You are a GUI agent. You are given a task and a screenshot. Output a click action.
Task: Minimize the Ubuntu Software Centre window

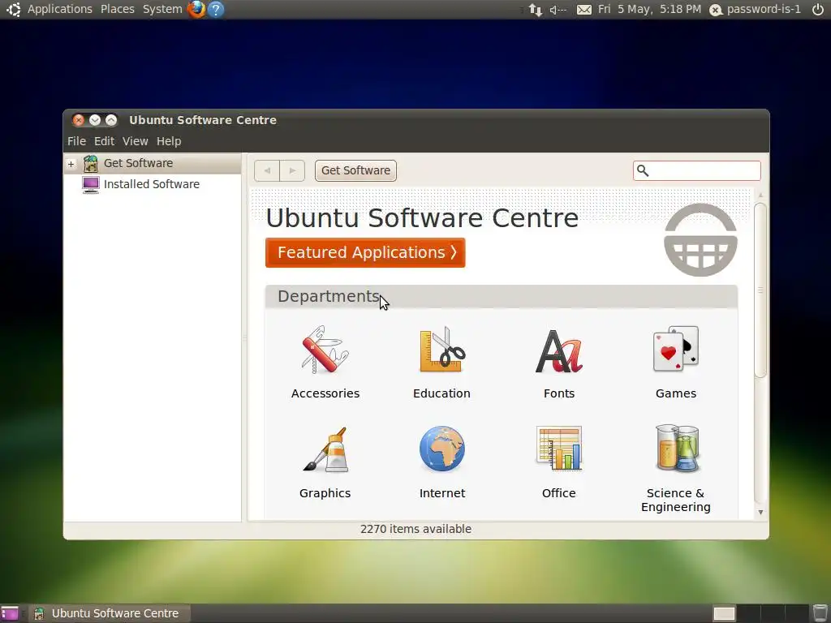click(95, 120)
